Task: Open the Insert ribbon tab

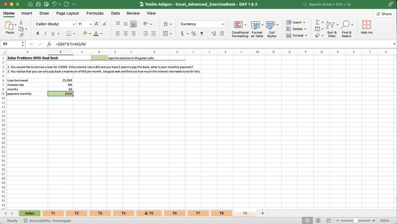Action: click(x=27, y=13)
